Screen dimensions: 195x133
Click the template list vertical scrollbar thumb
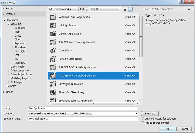[141, 37]
